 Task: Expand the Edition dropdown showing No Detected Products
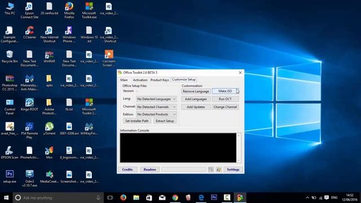[156, 114]
